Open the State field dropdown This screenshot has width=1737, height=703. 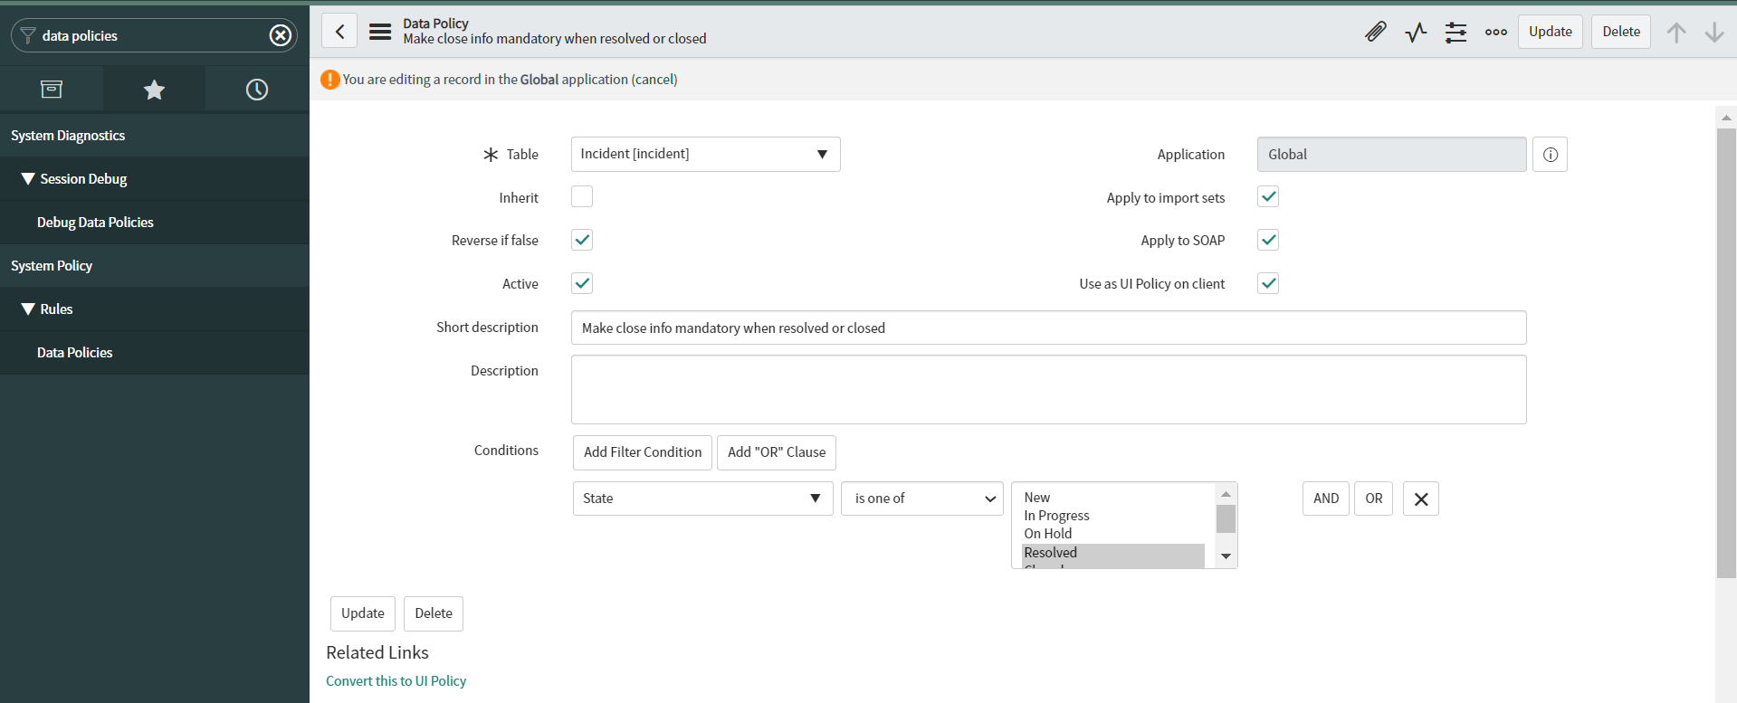pos(702,499)
